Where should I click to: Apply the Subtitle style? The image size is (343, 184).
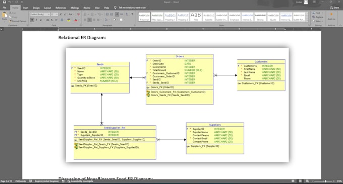coord(209,17)
